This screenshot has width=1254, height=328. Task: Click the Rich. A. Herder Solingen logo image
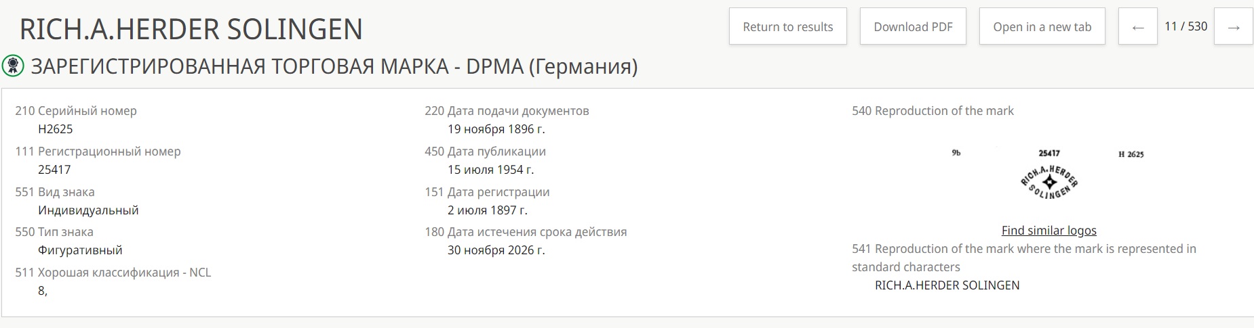(1049, 181)
